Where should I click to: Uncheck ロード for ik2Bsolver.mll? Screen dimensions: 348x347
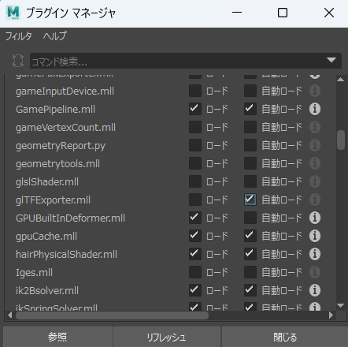pyautogui.click(x=195, y=290)
